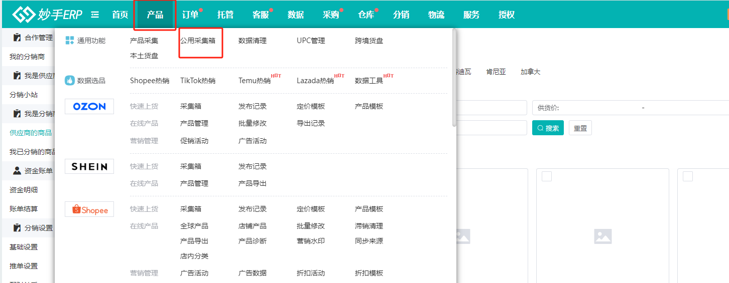Open the 订单 top menu
Viewport: 729px width, 283px height.
point(190,15)
